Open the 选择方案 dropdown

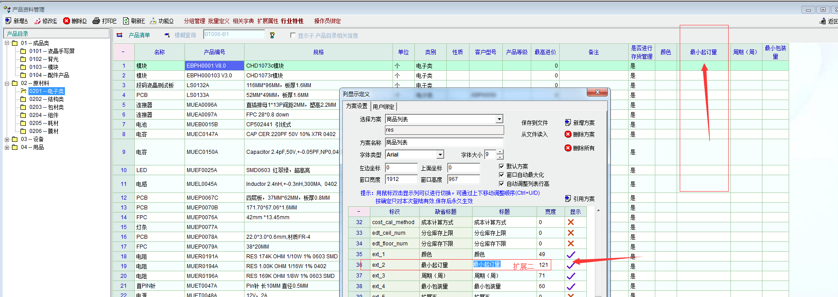point(499,119)
